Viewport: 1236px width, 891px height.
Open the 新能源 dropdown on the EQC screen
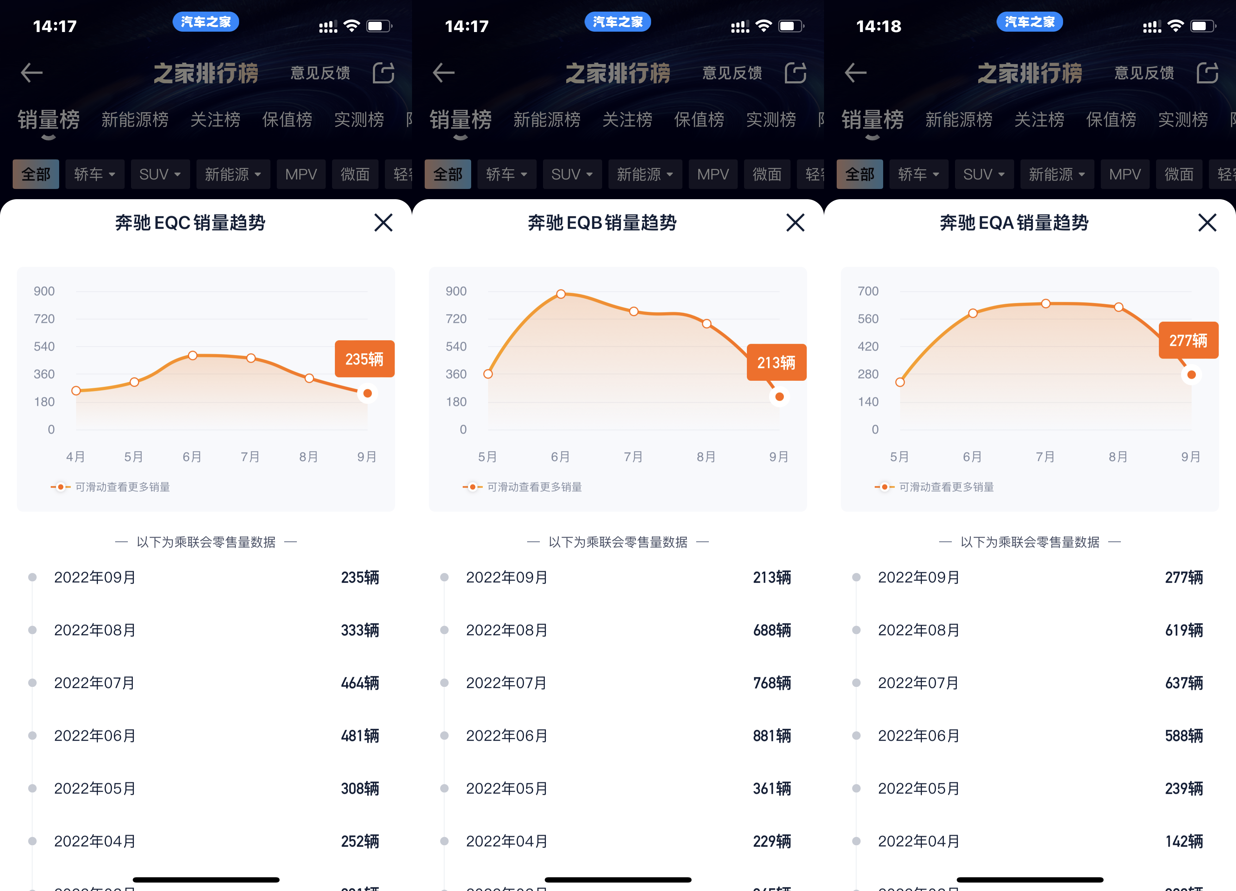pos(233,174)
